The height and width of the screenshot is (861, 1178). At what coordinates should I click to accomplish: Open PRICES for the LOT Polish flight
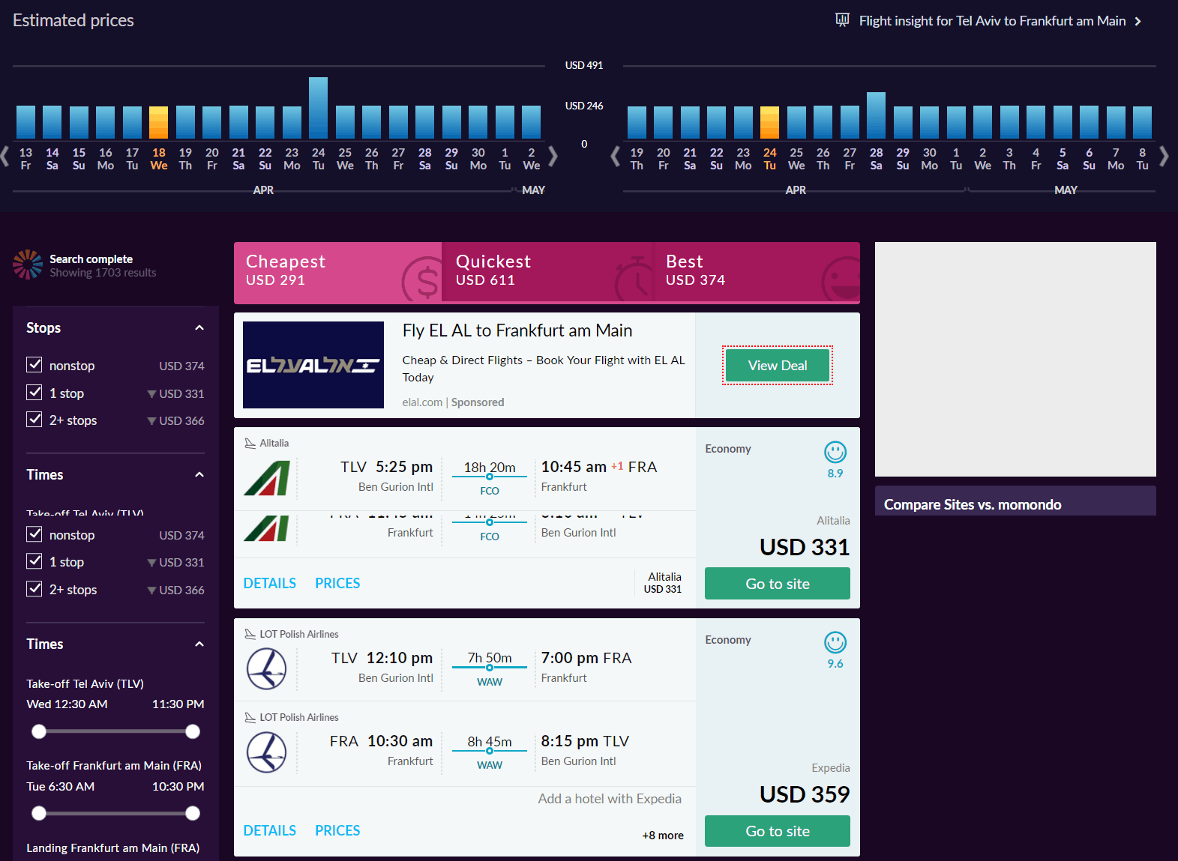point(337,830)
